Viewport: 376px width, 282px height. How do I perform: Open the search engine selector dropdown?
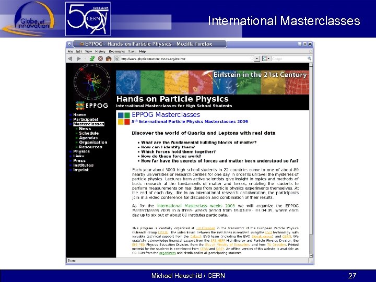(x=266, y=58)
